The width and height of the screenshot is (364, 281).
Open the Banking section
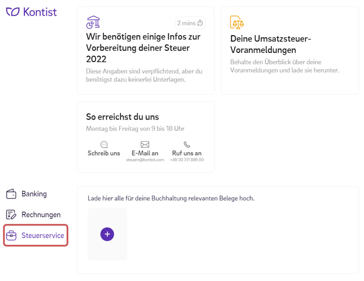34,194
